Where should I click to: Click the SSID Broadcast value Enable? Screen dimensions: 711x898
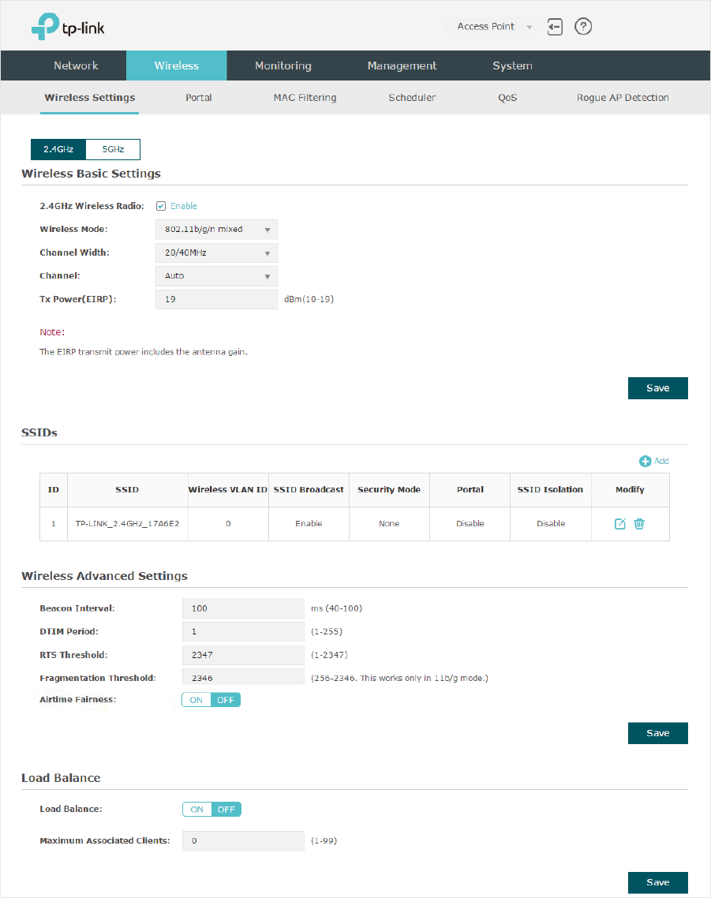click(x=309, y=523)
